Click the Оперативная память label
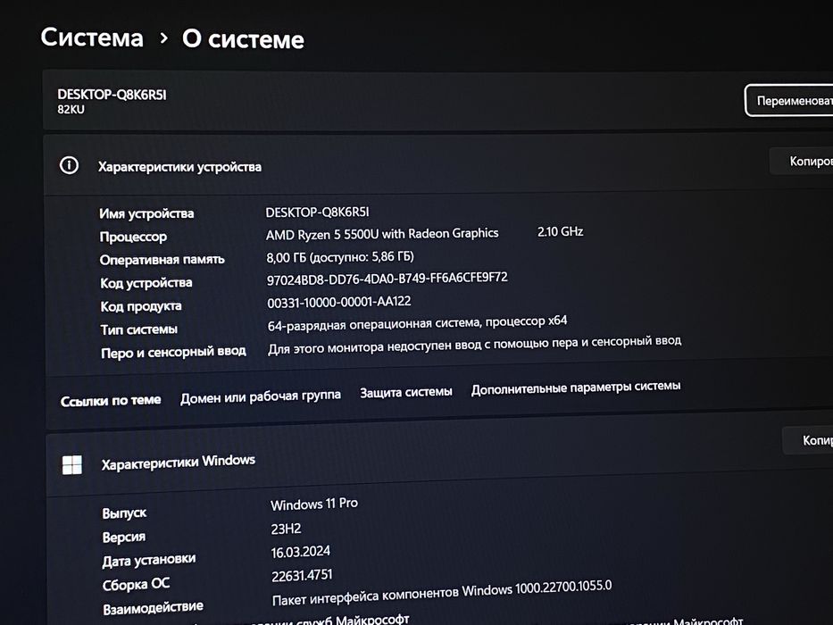Screen dimensions: 833x625 tap(162, 260)
